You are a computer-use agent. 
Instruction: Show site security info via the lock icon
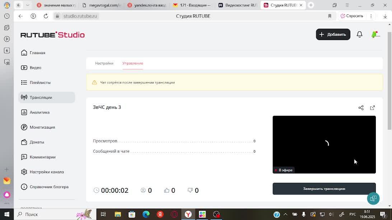(57, 16)
